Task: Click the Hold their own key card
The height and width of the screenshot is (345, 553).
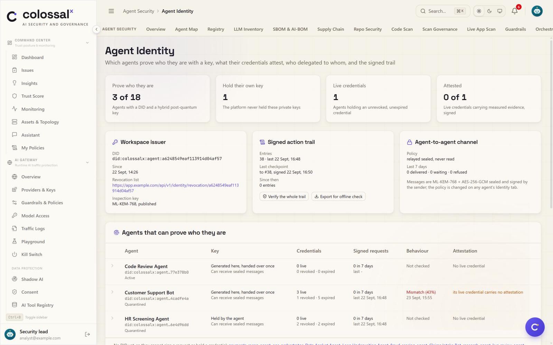Action: coord(268,99)
